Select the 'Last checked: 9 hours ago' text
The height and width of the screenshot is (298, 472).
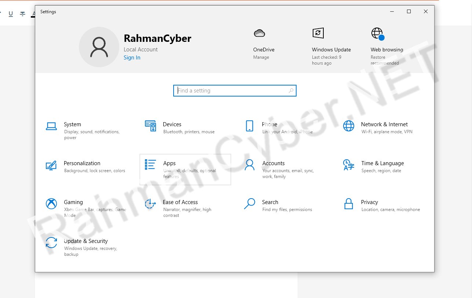[x=327, y=60]
